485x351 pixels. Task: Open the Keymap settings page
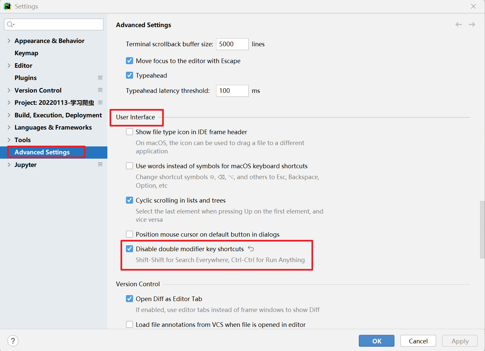[x=26, y=53]
